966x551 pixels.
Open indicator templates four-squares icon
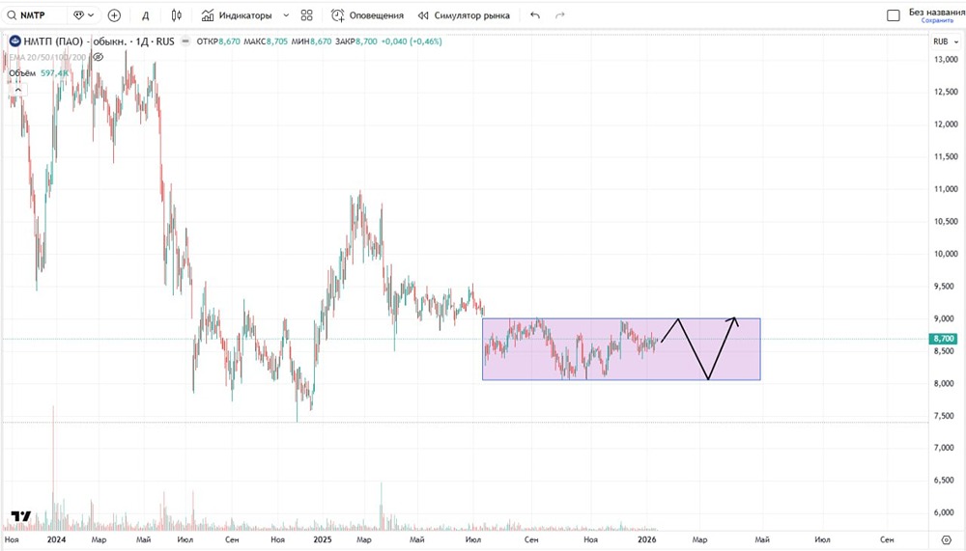pyautogui.click(x=307, y=15)
